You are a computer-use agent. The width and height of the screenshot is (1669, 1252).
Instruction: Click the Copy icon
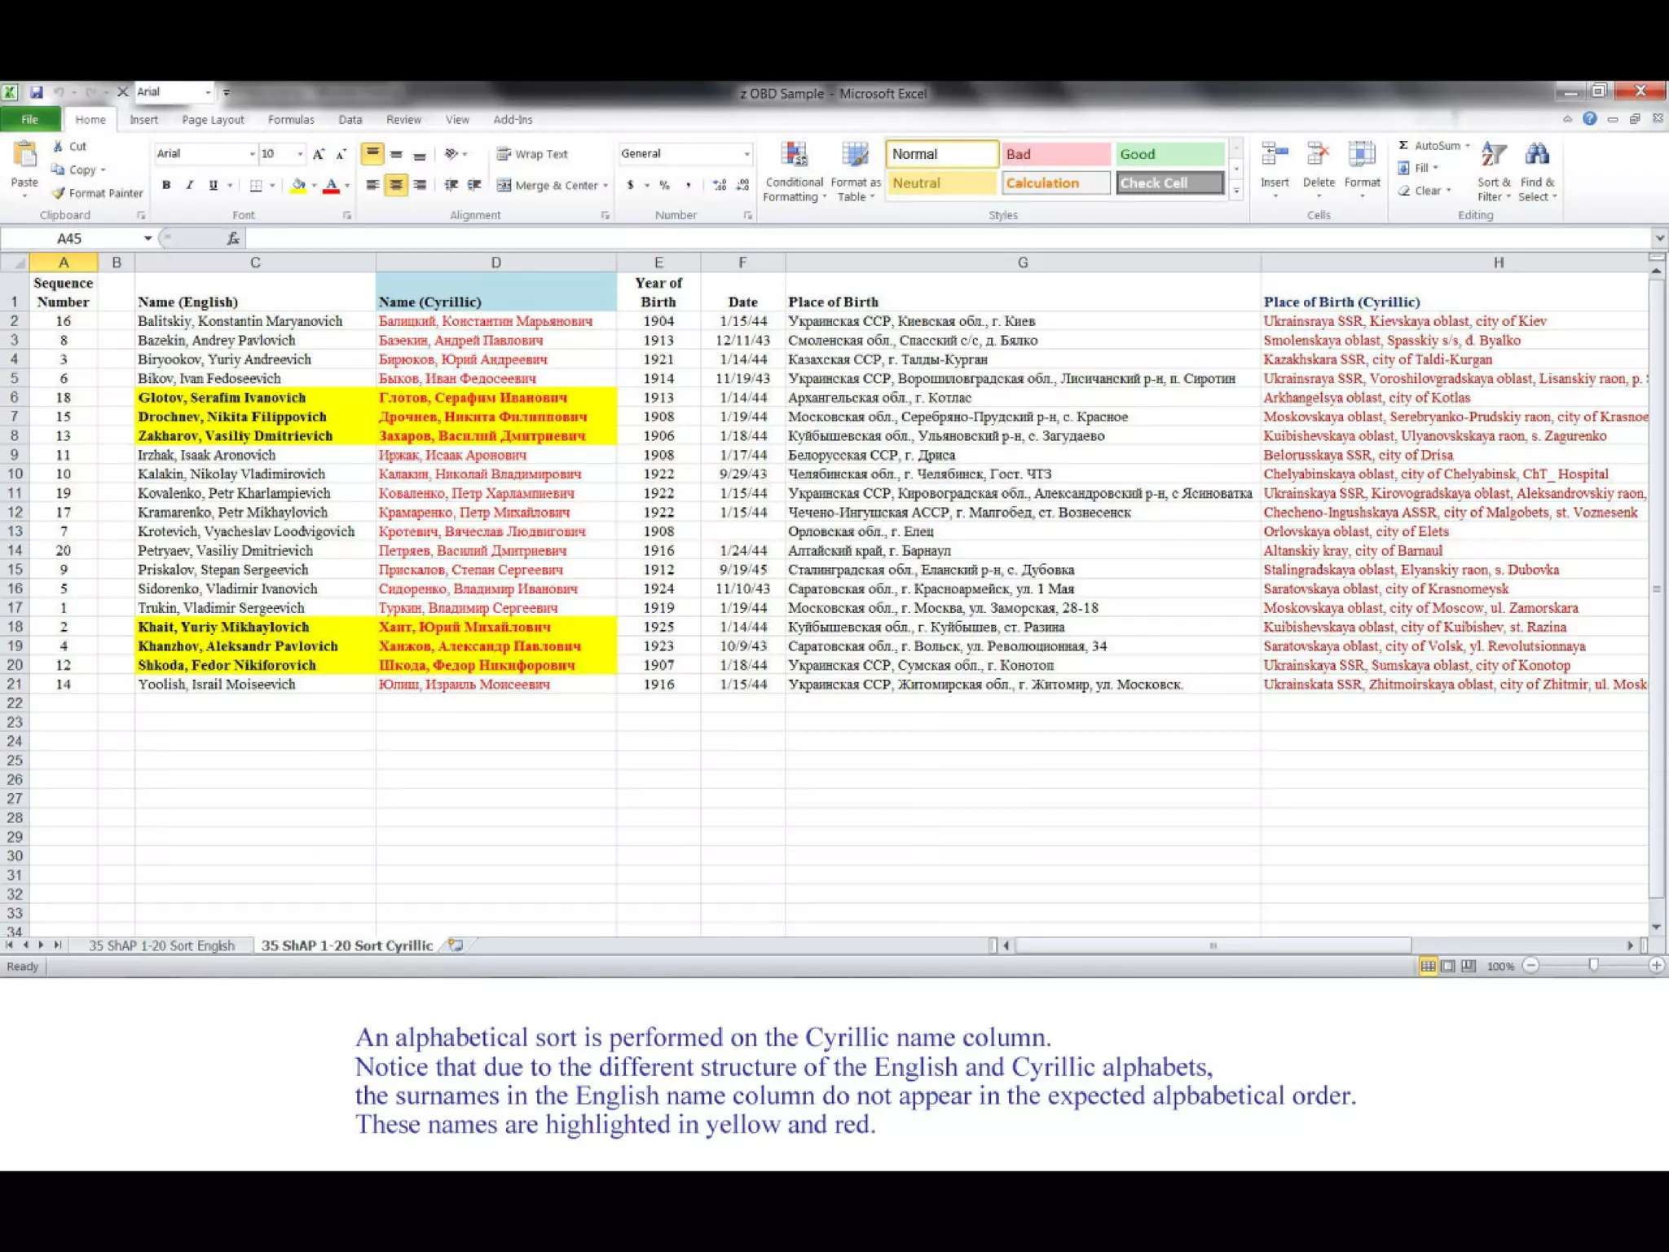click(58, 170)
